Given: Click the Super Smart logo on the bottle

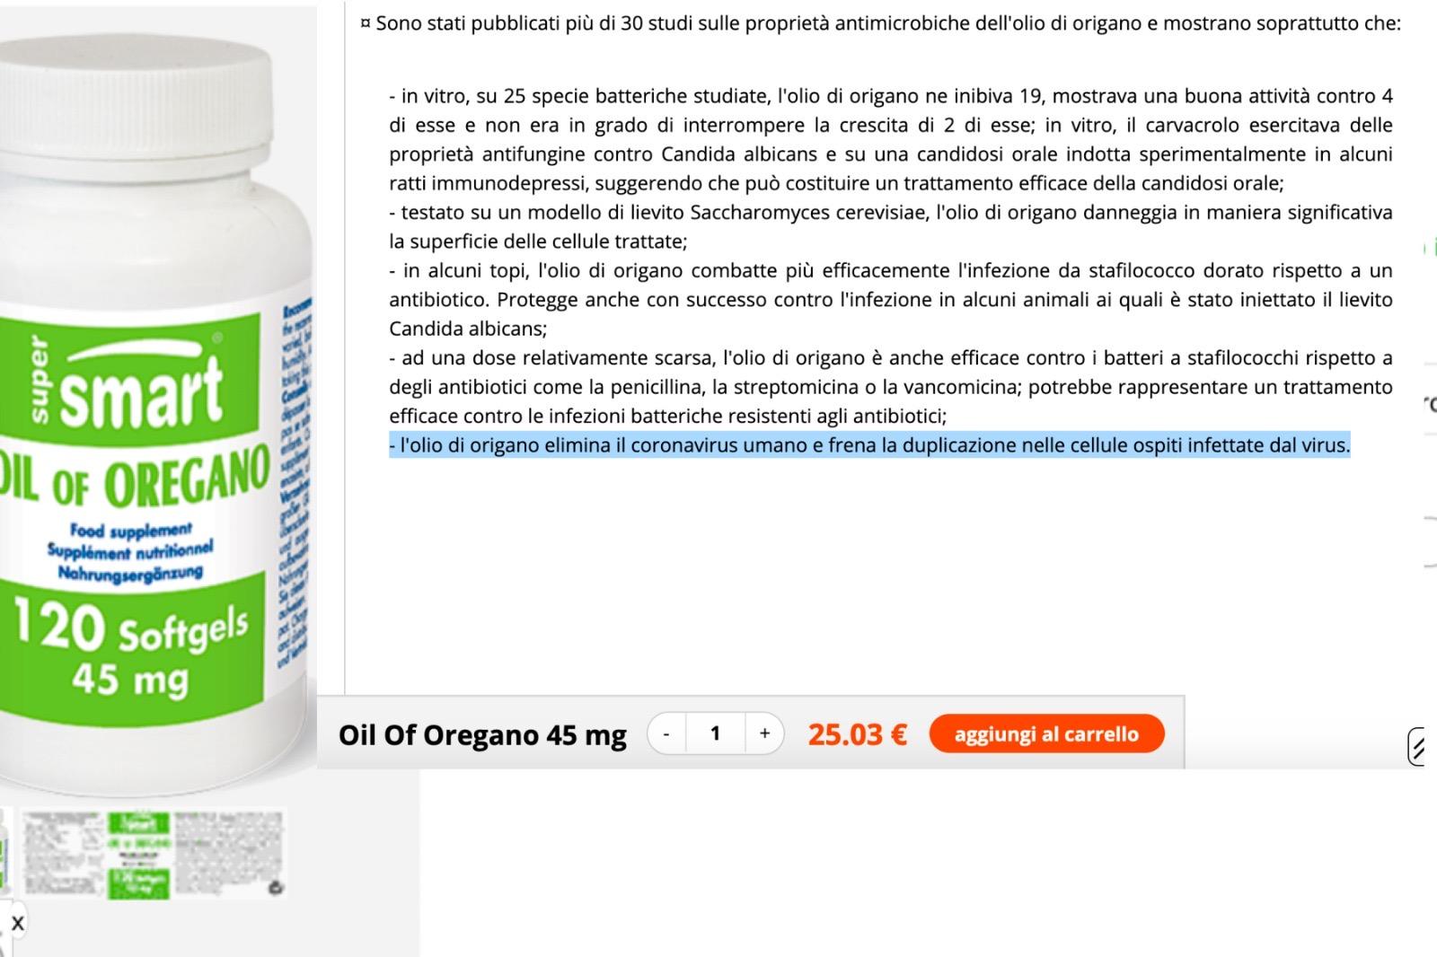Looking at the screenshot, I should pyautogui.click(x=126, y=382).
